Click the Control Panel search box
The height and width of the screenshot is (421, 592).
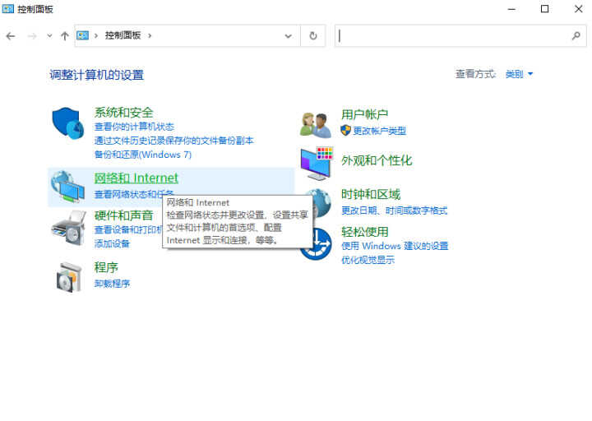[452, 36]
